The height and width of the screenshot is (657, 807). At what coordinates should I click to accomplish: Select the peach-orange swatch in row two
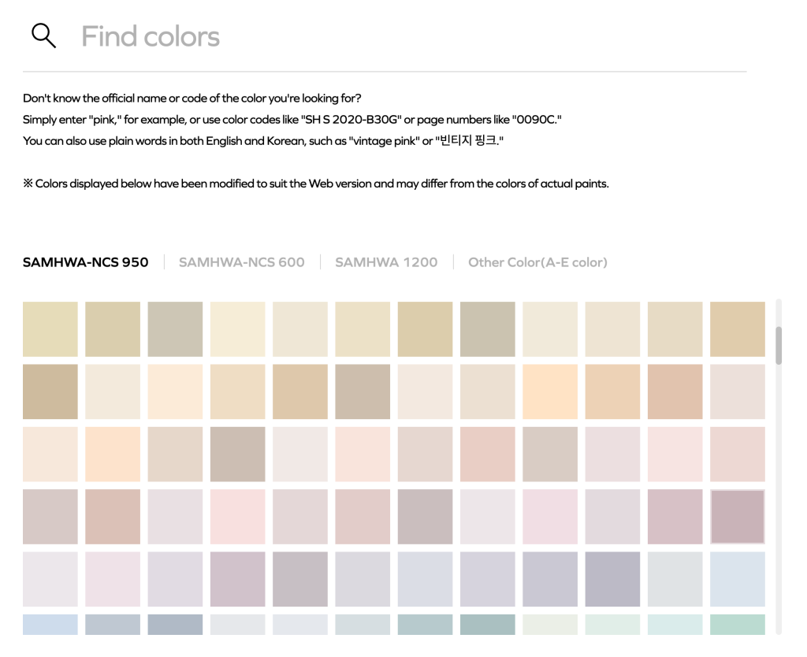(549, 391)
